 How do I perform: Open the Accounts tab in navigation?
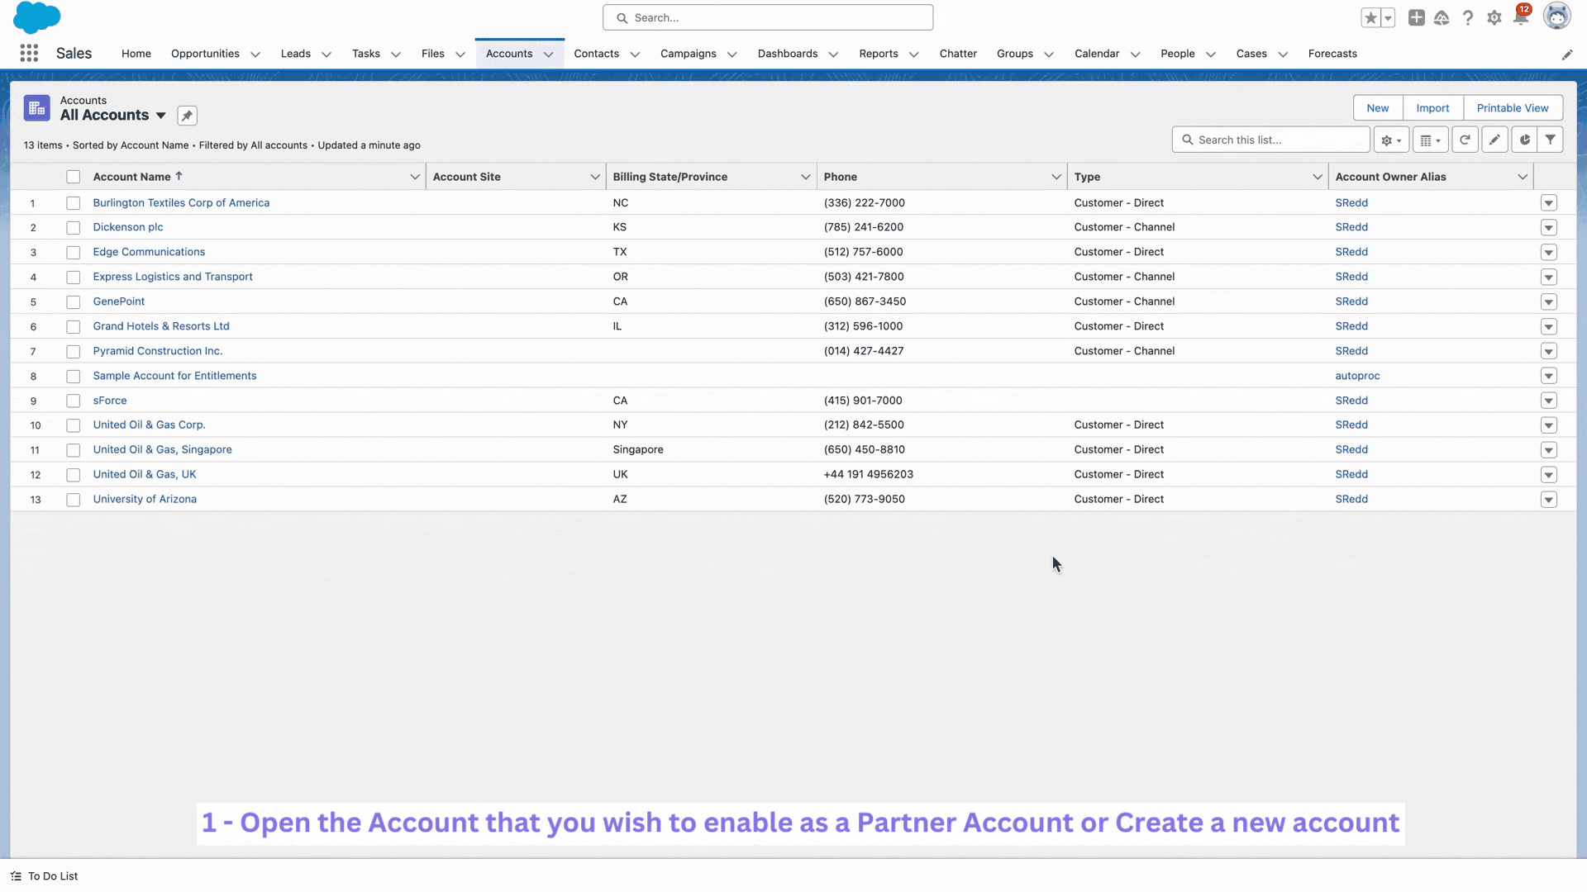pyautogui.click(x=509, y=54)
